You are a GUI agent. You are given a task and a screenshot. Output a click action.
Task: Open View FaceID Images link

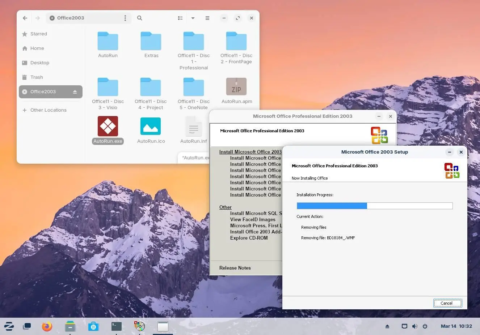click(253, 220)
